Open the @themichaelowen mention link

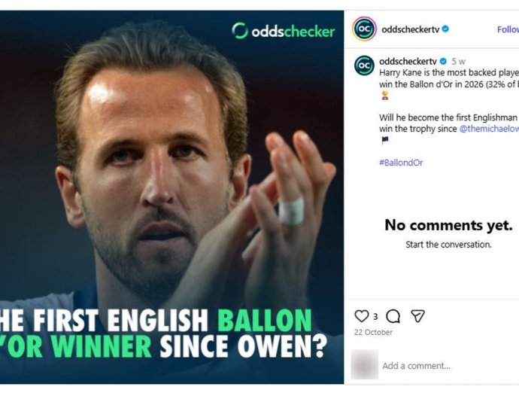[489, 129]
